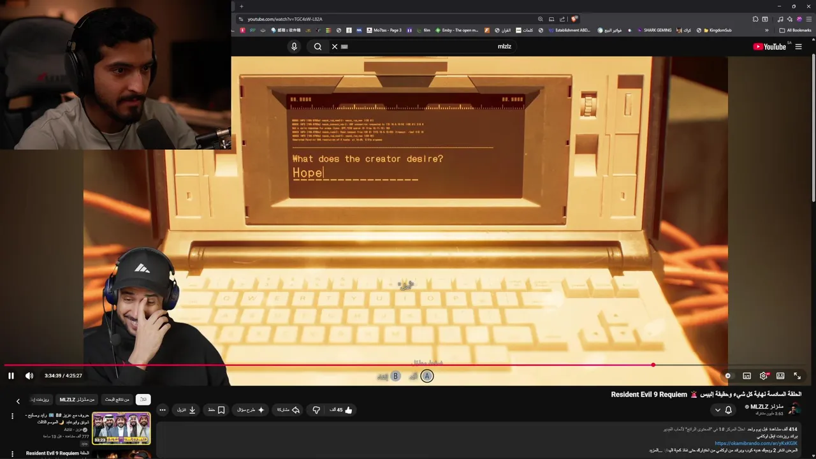
Task: Select the From MLZLZ filter chip
Action: [x=77, y=399]
